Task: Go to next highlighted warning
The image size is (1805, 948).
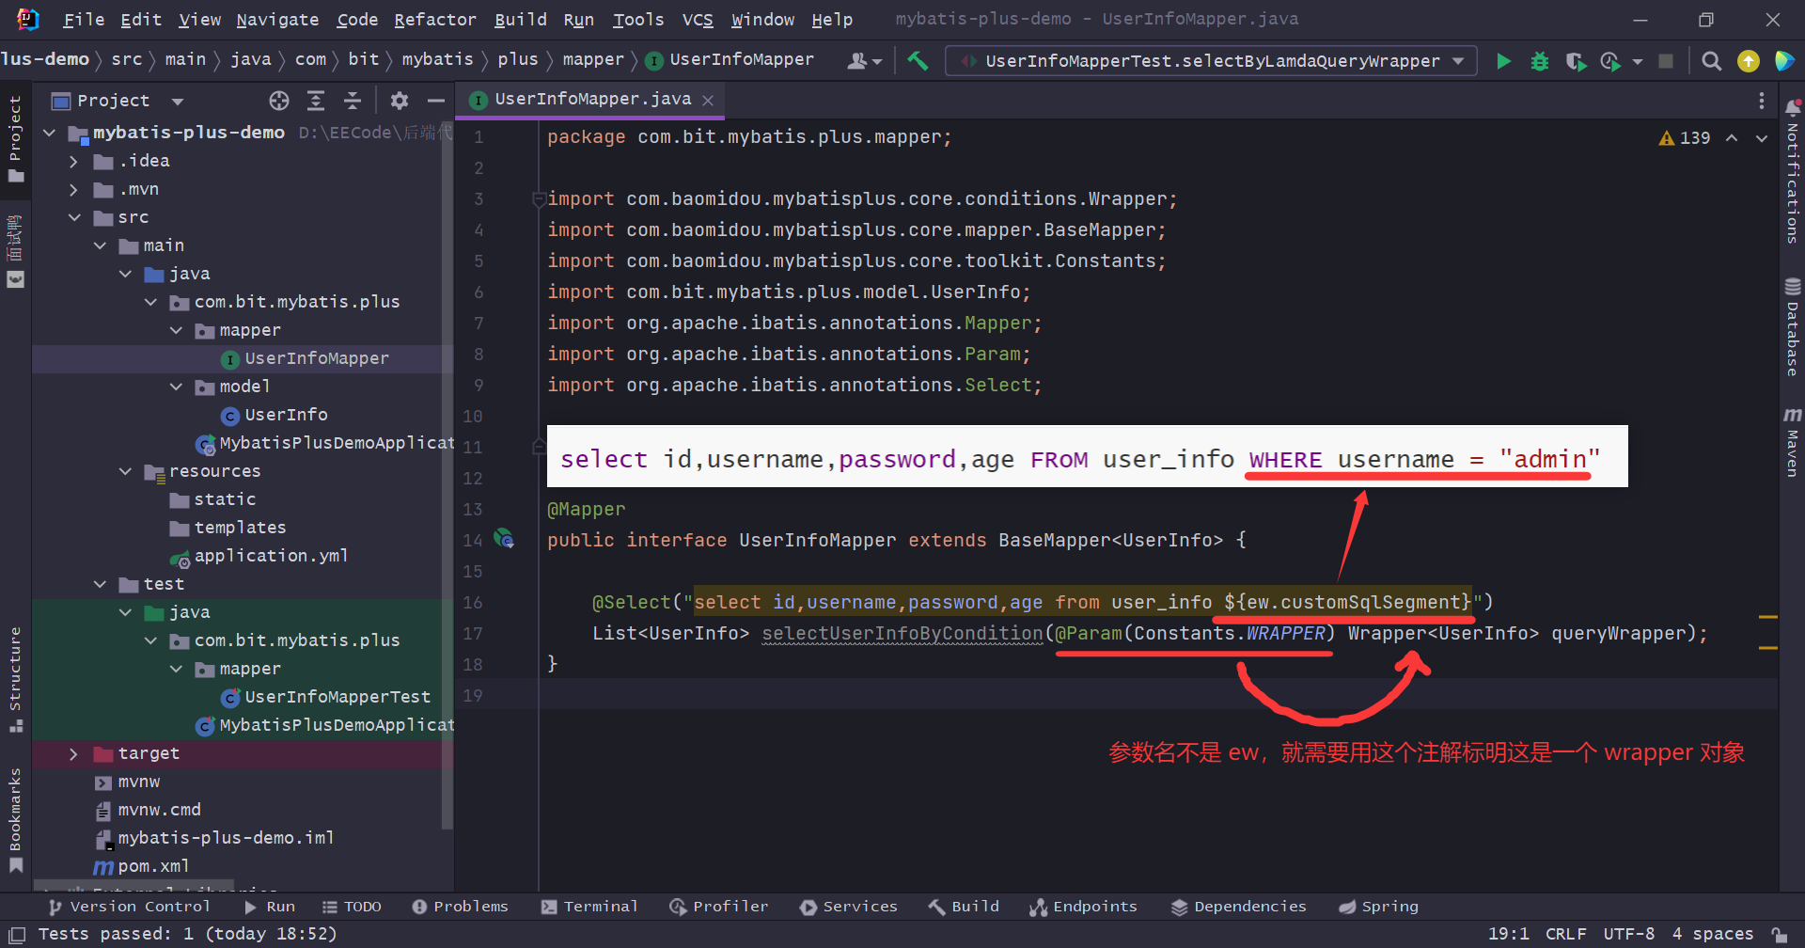Action: pos(1762,138)
